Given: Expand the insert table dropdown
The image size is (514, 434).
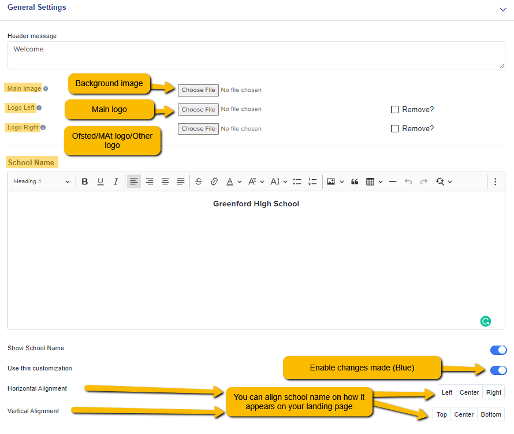Looking at the screenshot, I should (381, 181).
